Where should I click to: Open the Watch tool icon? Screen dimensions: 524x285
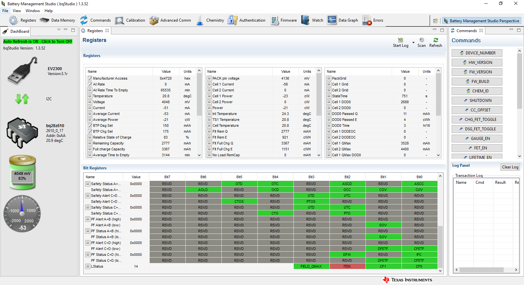click(305, 20)
